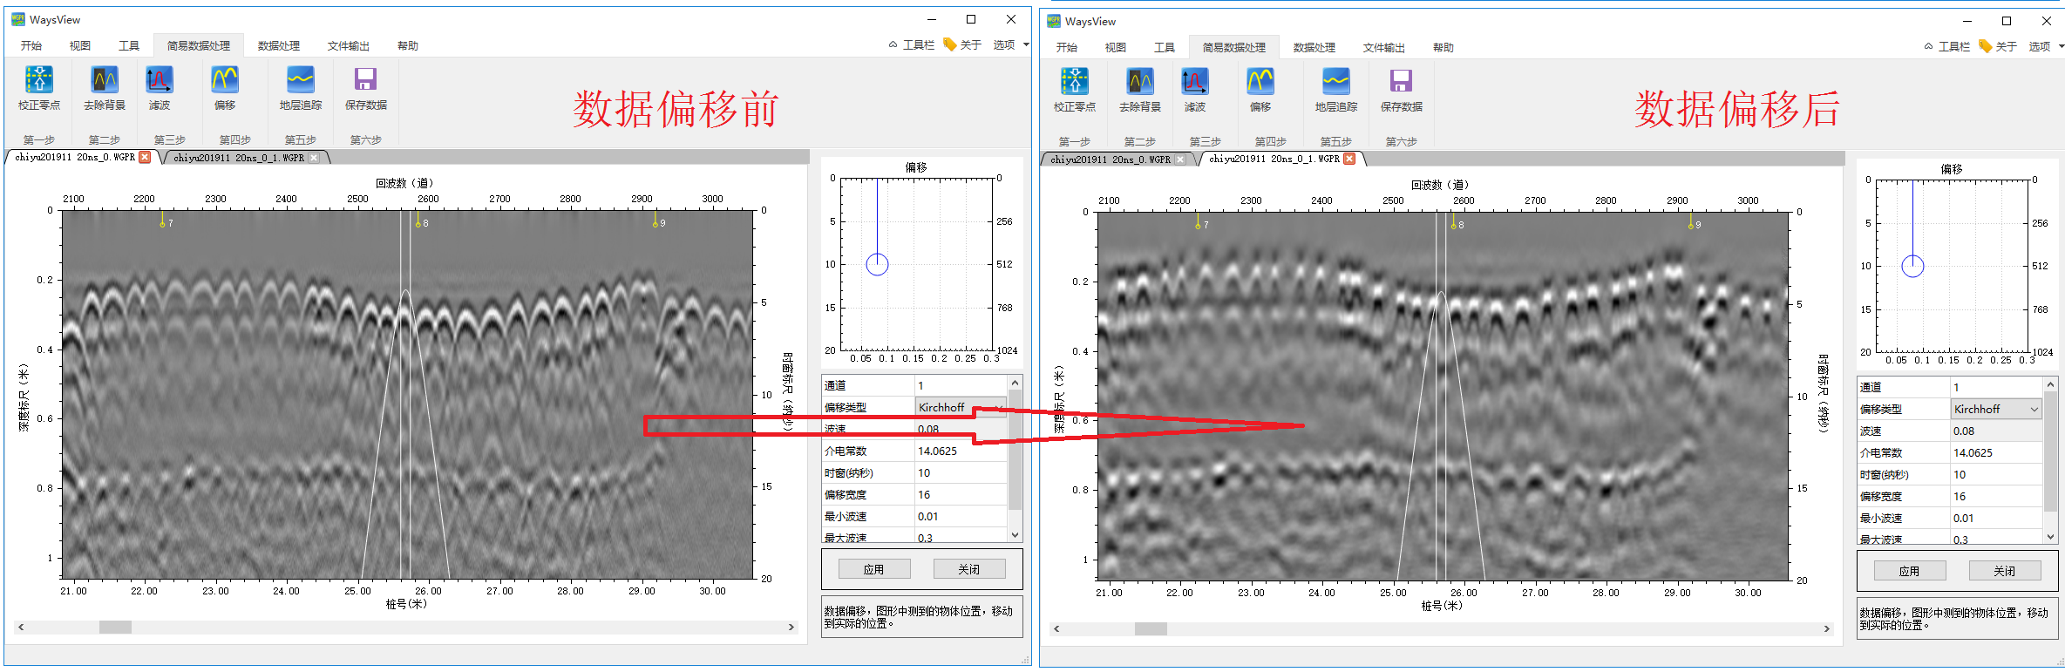Click 保存数据 save icon in right window
The image size is (2065, 672).
(x=1401, y=82)
